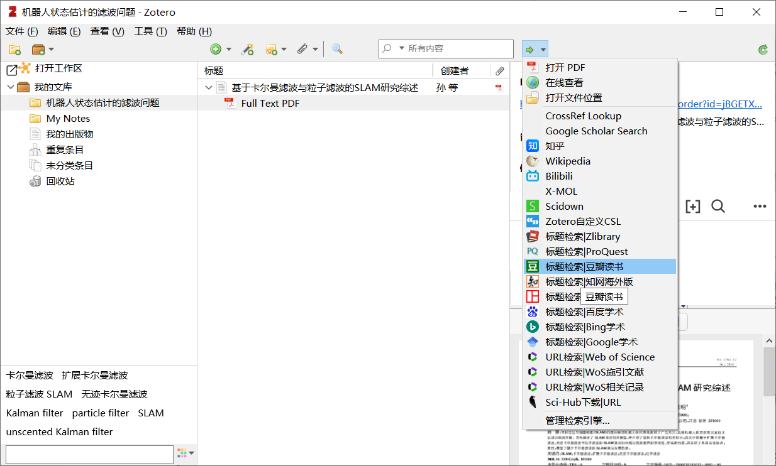
Task: Click the Zlibrary book icon
Action: [x=533, y=236]
